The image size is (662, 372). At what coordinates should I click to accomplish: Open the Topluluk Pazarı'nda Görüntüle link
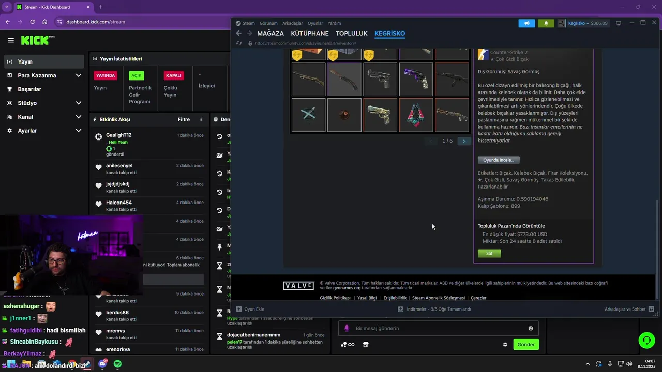[x=511, y=226]
